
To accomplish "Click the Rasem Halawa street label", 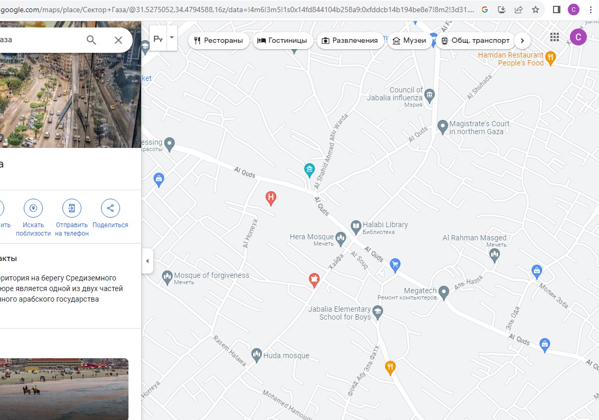I will tap(229, 351).
